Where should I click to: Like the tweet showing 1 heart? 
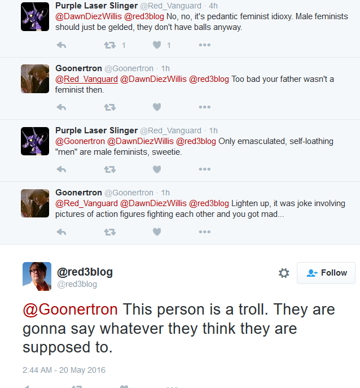point(157,45)
